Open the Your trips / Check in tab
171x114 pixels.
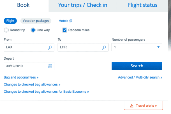[82, 5]
